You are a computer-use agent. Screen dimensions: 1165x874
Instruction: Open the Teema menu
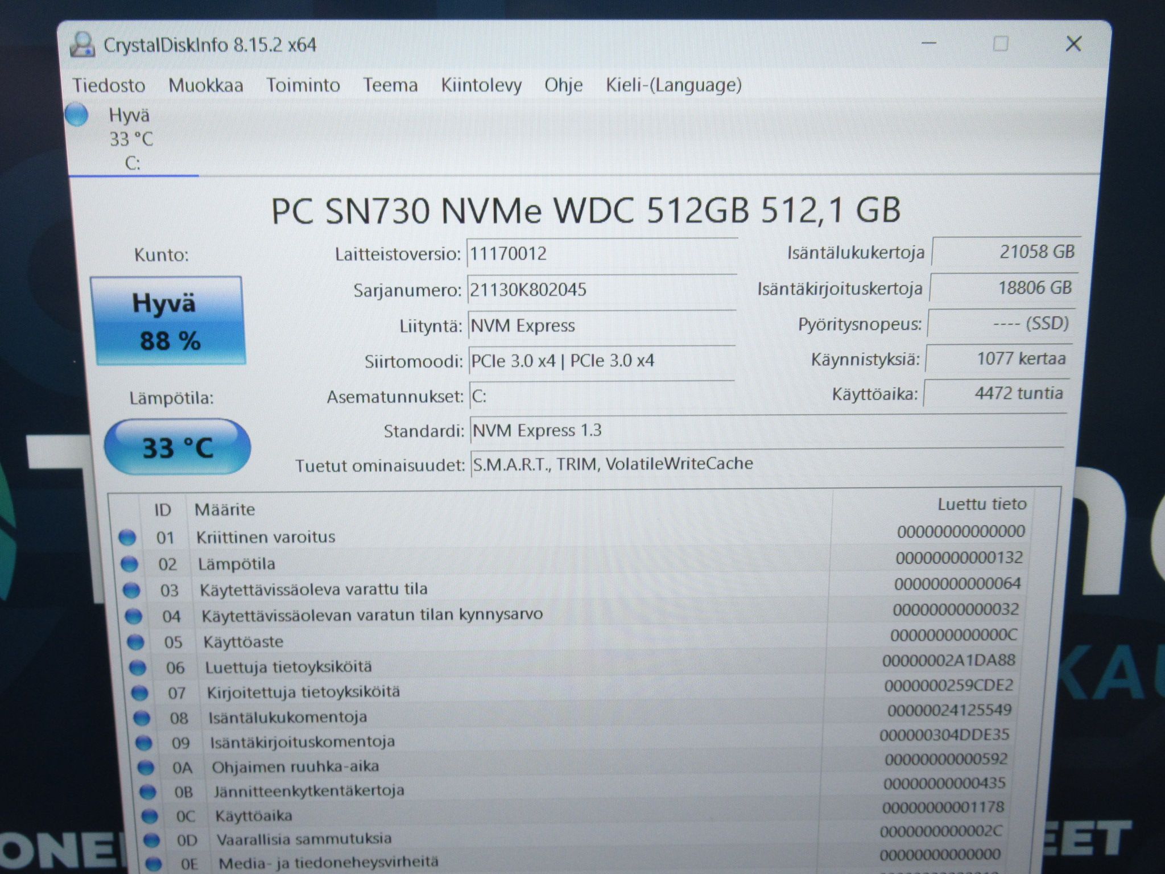point(390,85)
